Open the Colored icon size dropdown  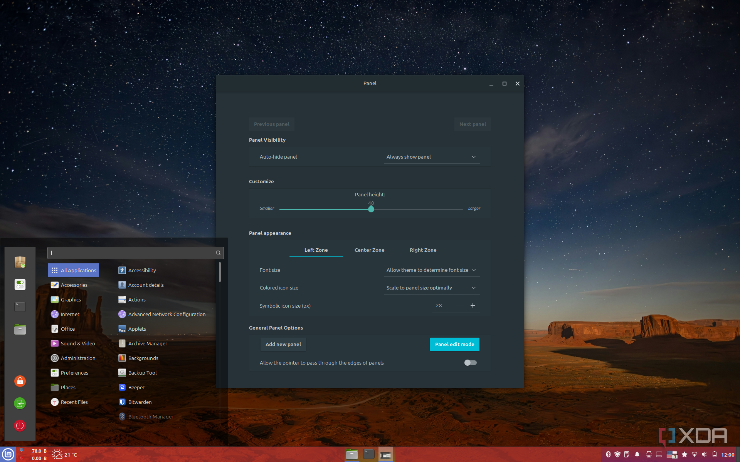click(432, 288)
